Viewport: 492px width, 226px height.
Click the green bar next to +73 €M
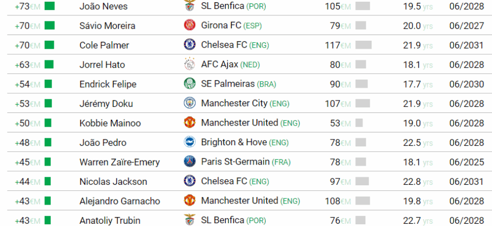click(x=50, y=6)
